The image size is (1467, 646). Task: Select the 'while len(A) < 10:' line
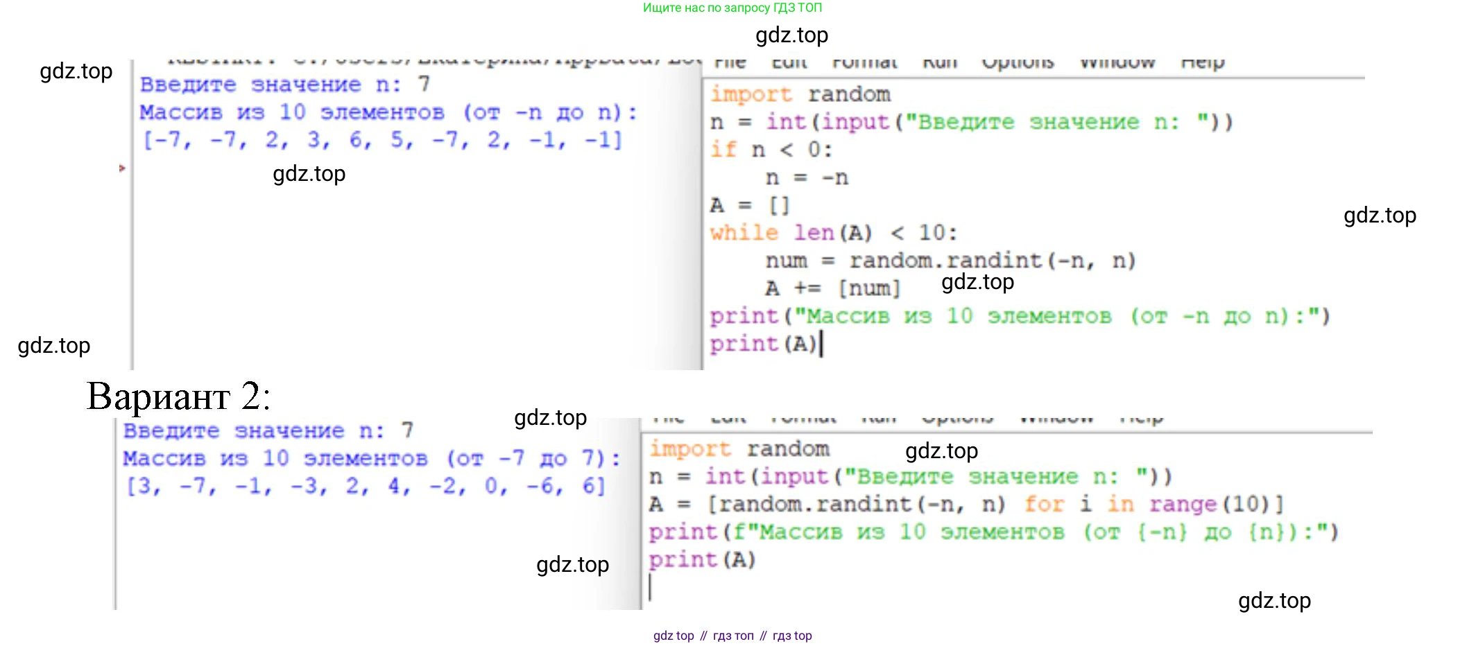(833, 233)
